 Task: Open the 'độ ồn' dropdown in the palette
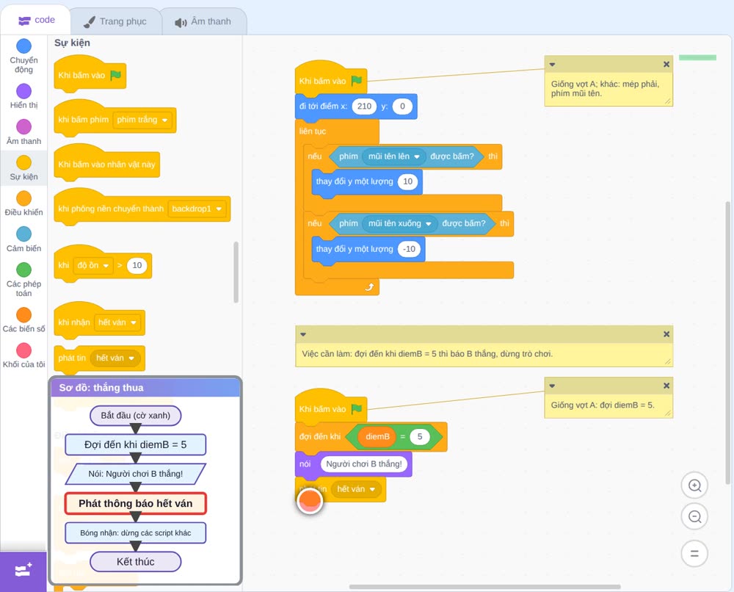(x=93, y=266)
